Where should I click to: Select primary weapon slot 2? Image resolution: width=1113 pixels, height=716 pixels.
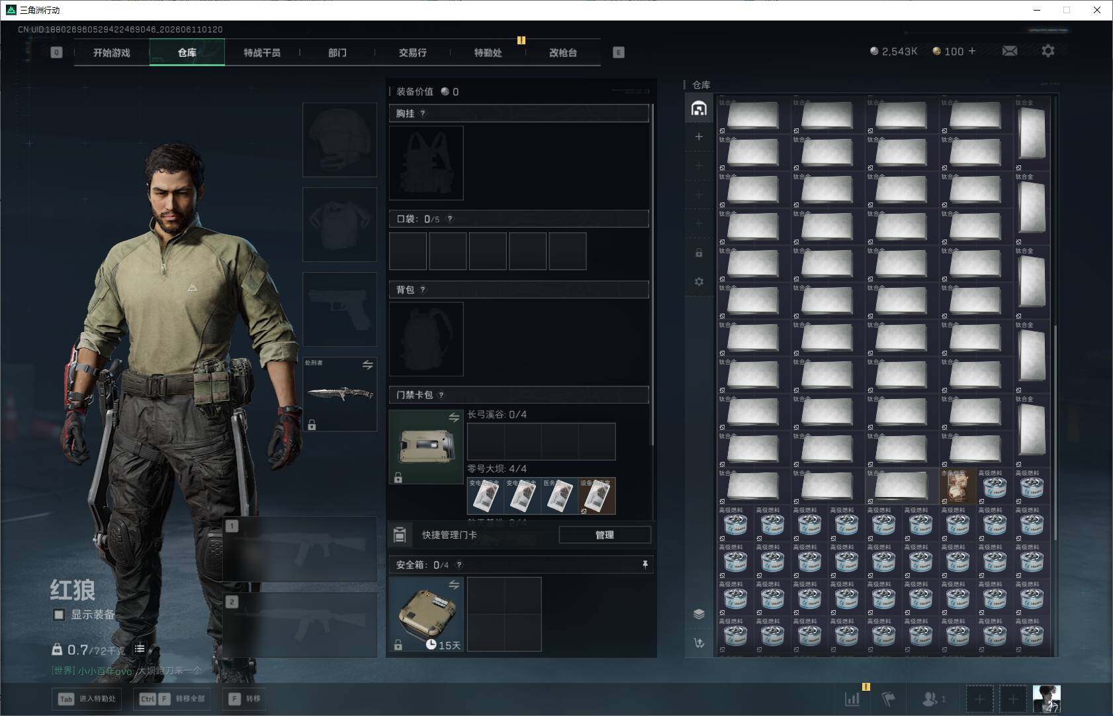point(300,625)
